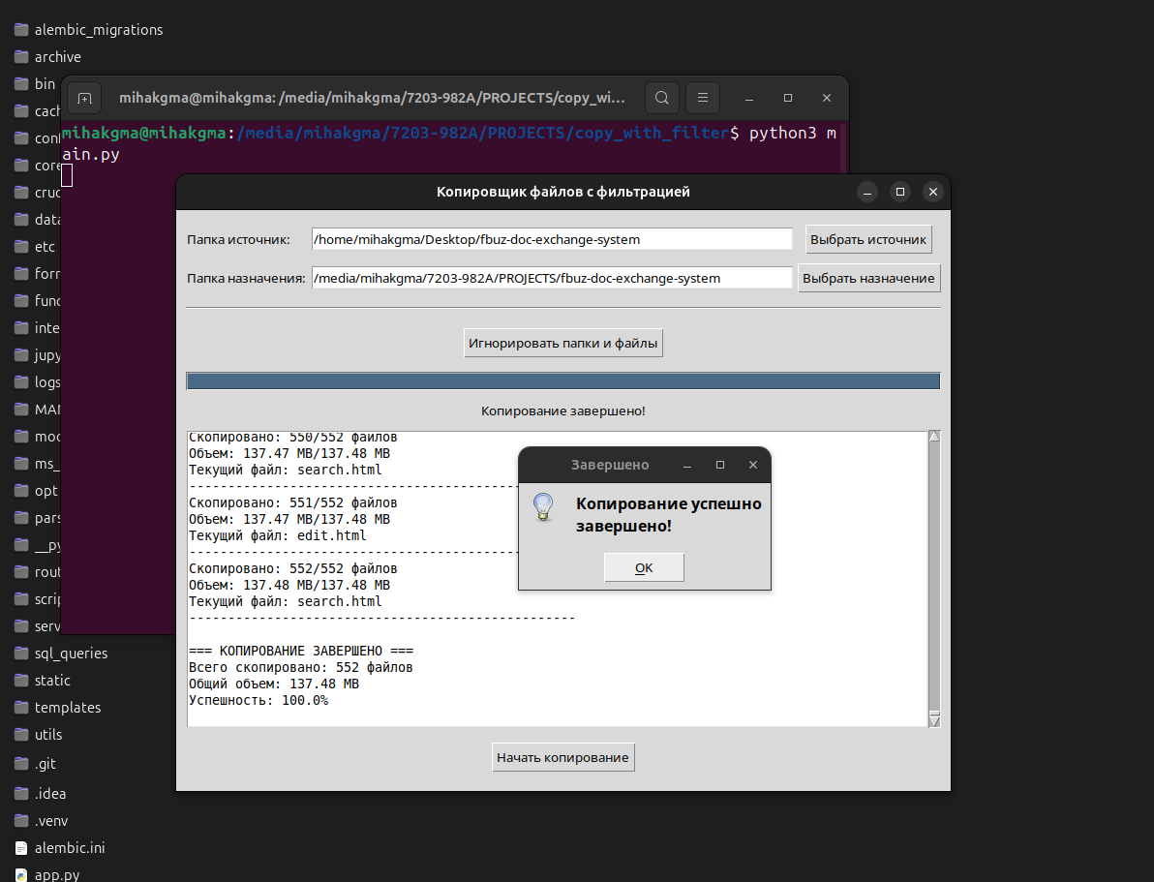
Task: Minimize the Завершено dialog
Action: click(687, 465)
